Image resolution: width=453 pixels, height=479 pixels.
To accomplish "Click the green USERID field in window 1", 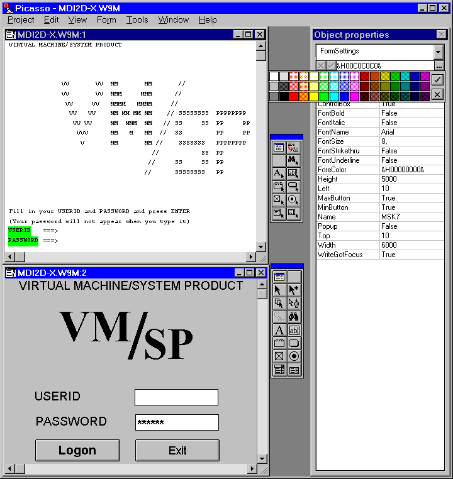I will pyautogui.click(x=20, y=230).
